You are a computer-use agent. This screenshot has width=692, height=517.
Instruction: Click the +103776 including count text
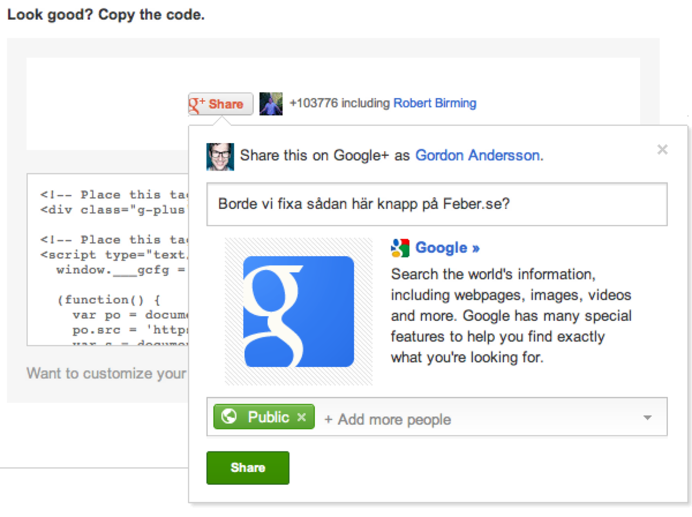(x=339, y=103)
